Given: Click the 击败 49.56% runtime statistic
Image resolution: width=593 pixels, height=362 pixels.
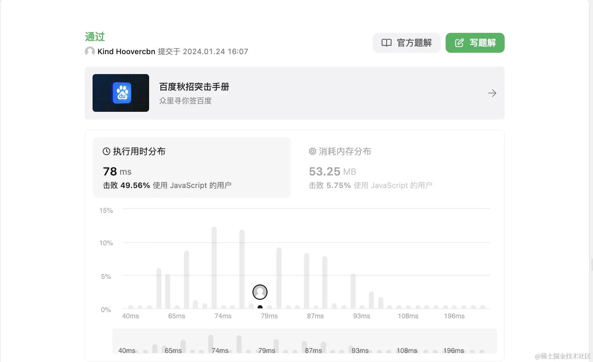Looking at the screenshot, I should tap(167, 186).
